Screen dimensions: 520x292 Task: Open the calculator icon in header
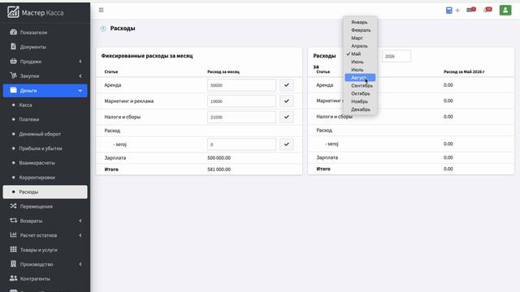pos(448,11)
